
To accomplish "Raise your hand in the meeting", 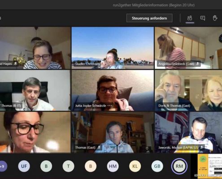I will point(215,18).
